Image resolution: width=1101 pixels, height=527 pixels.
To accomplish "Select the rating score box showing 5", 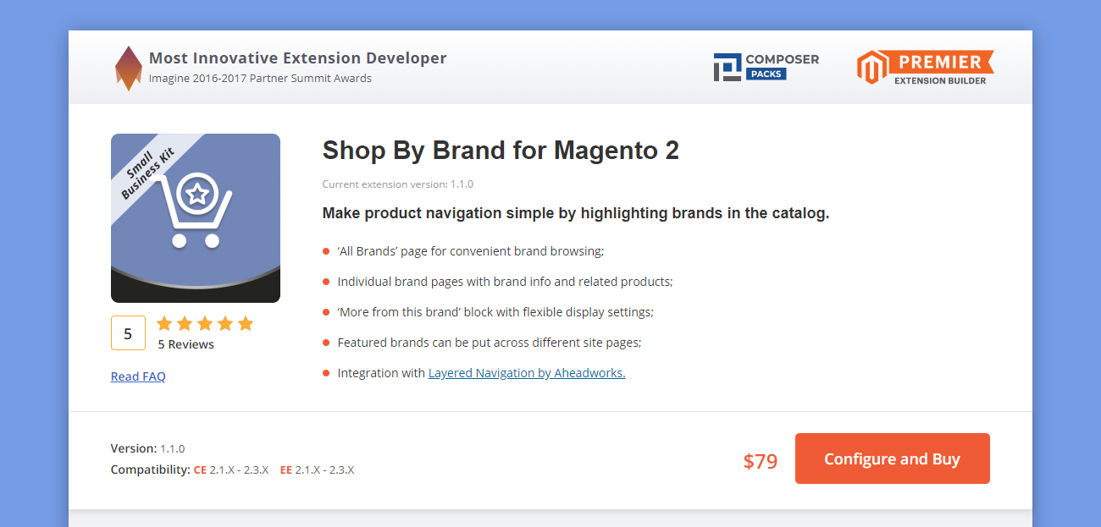I will click(128, 333).
